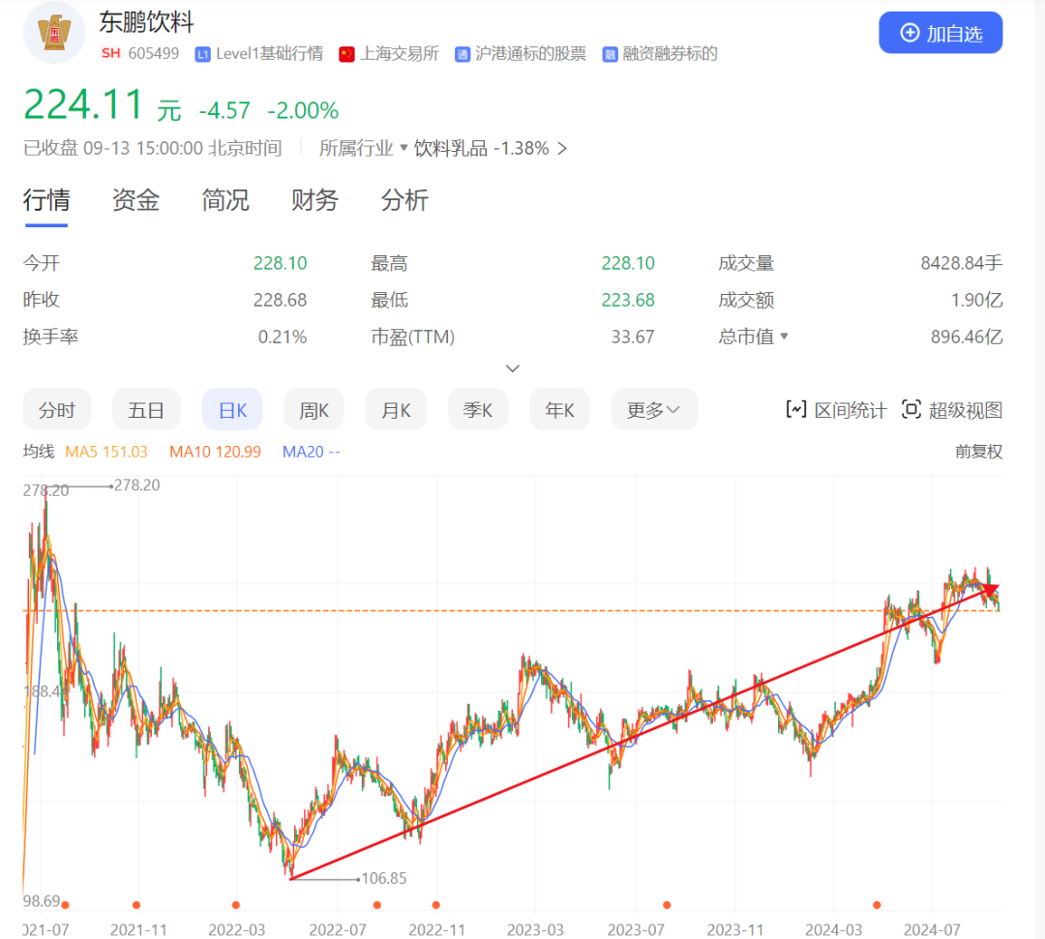Add stock via 加自选 button
The image size is (1045, 939).
coord(940,33)
